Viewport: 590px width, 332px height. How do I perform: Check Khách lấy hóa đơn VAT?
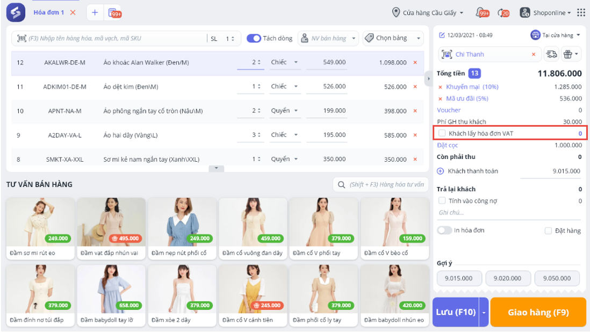click(442, 133)
